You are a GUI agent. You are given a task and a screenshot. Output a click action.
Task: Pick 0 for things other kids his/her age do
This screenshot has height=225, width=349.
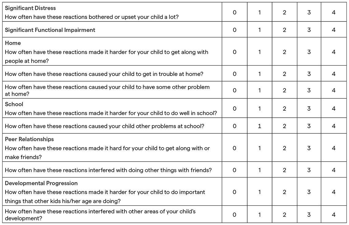tap(234, 192)
